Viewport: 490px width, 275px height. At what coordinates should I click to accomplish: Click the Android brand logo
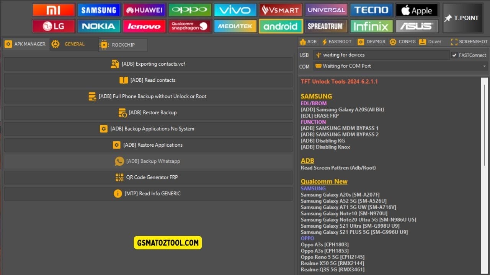[x=281, y=26]
